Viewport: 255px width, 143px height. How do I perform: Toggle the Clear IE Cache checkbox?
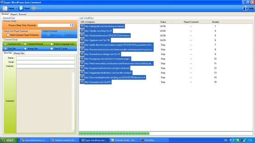(x=51, y=48)
